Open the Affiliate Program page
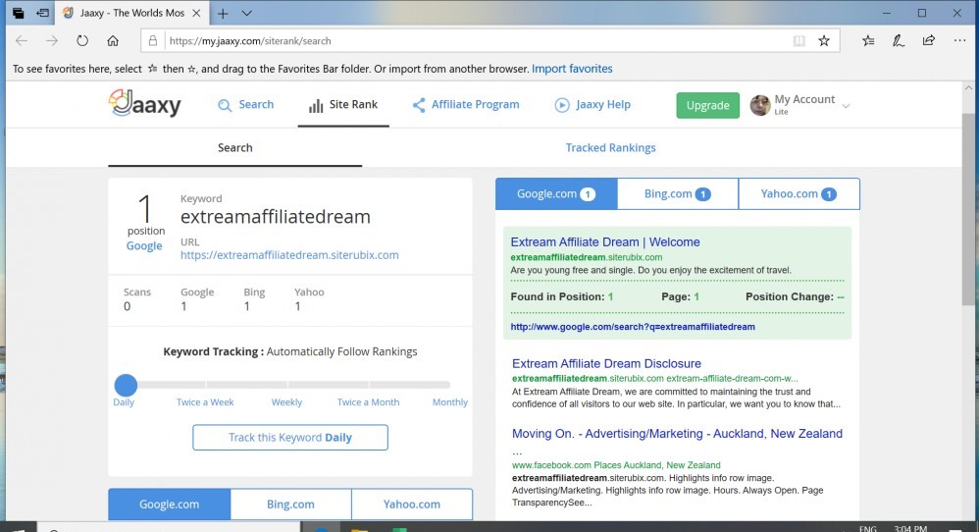Image resolution: width=979 pixels, height=532 pixels. click(x=466, y=104)
